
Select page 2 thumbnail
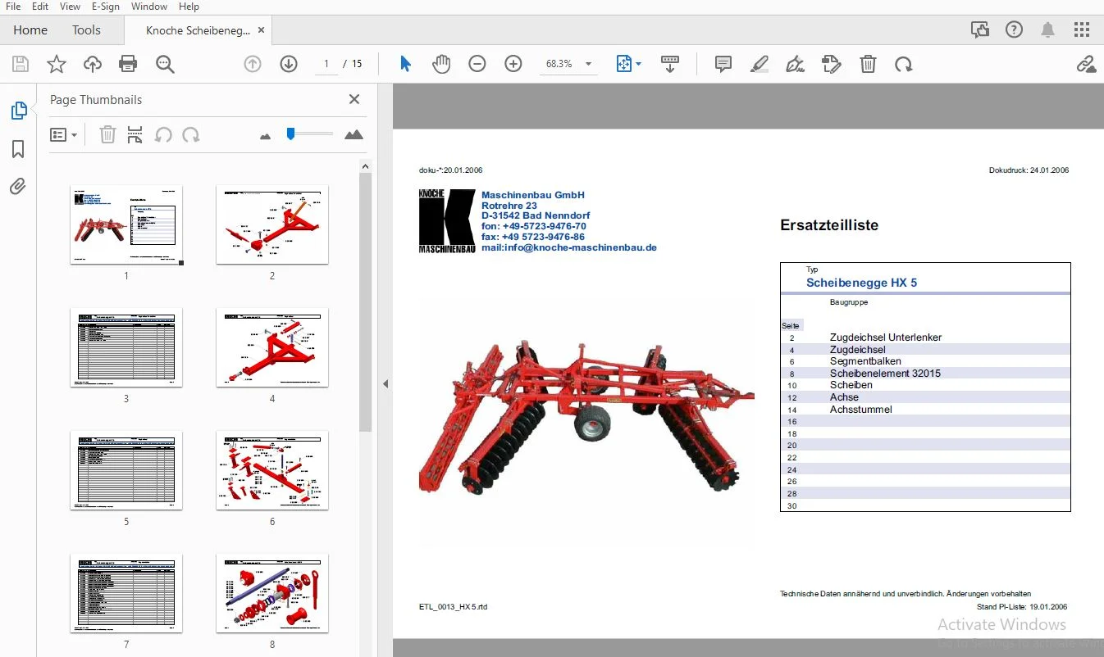(272, 224)
